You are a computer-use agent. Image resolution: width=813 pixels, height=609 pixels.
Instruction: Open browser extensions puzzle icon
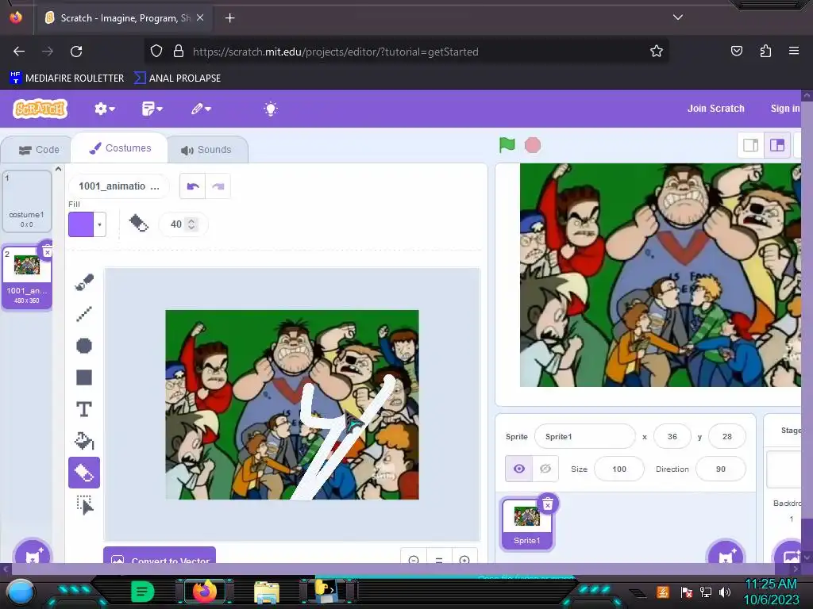765,51
